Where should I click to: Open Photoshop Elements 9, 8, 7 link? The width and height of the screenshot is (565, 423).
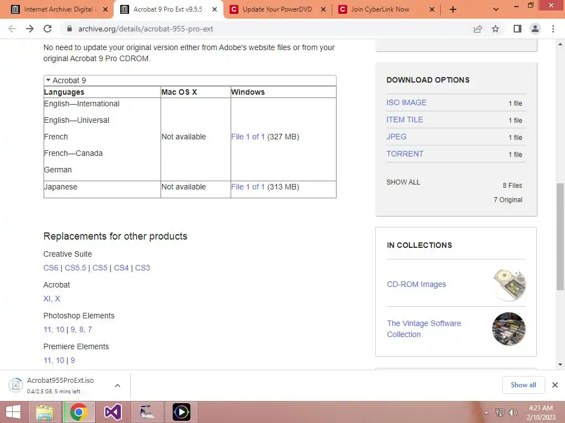(81, 329)
